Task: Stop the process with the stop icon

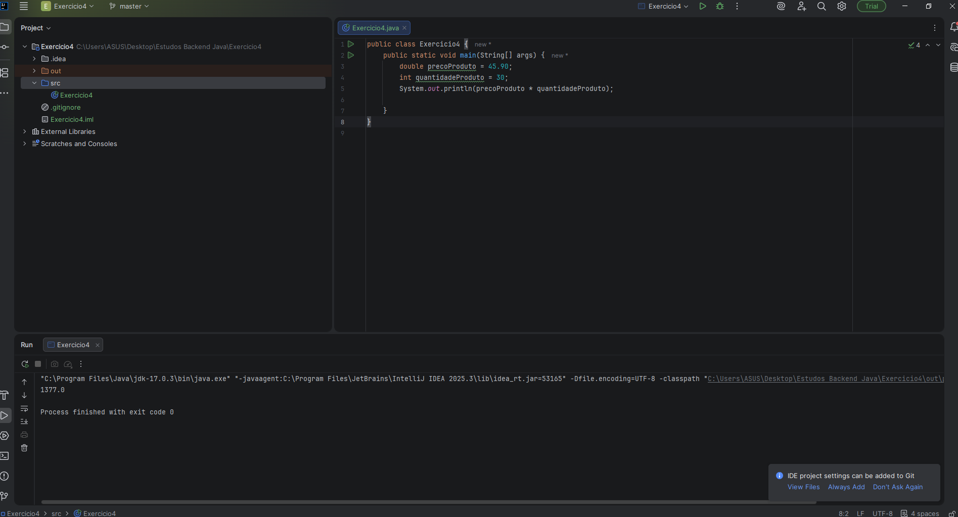Action: [x=38, y=364]
